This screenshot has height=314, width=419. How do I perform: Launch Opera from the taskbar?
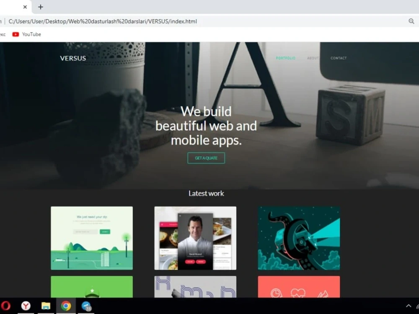point(6,306)
